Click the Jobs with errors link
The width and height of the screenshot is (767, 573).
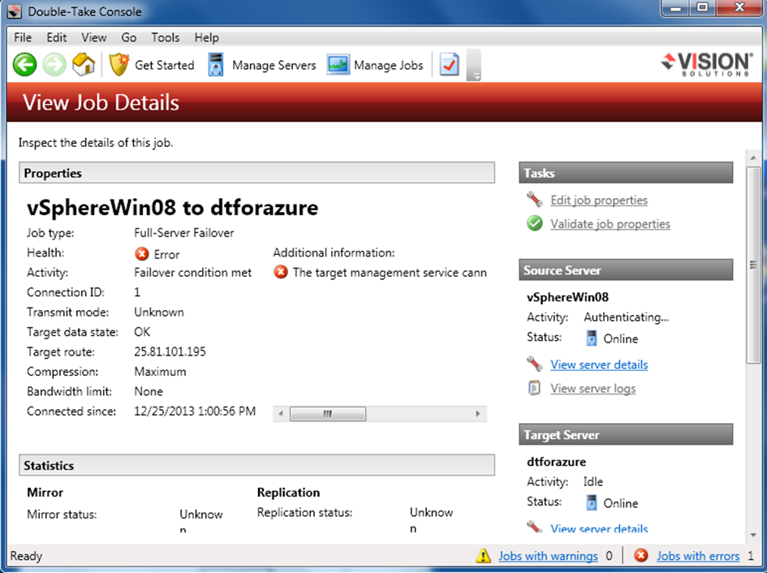[697, 556]
